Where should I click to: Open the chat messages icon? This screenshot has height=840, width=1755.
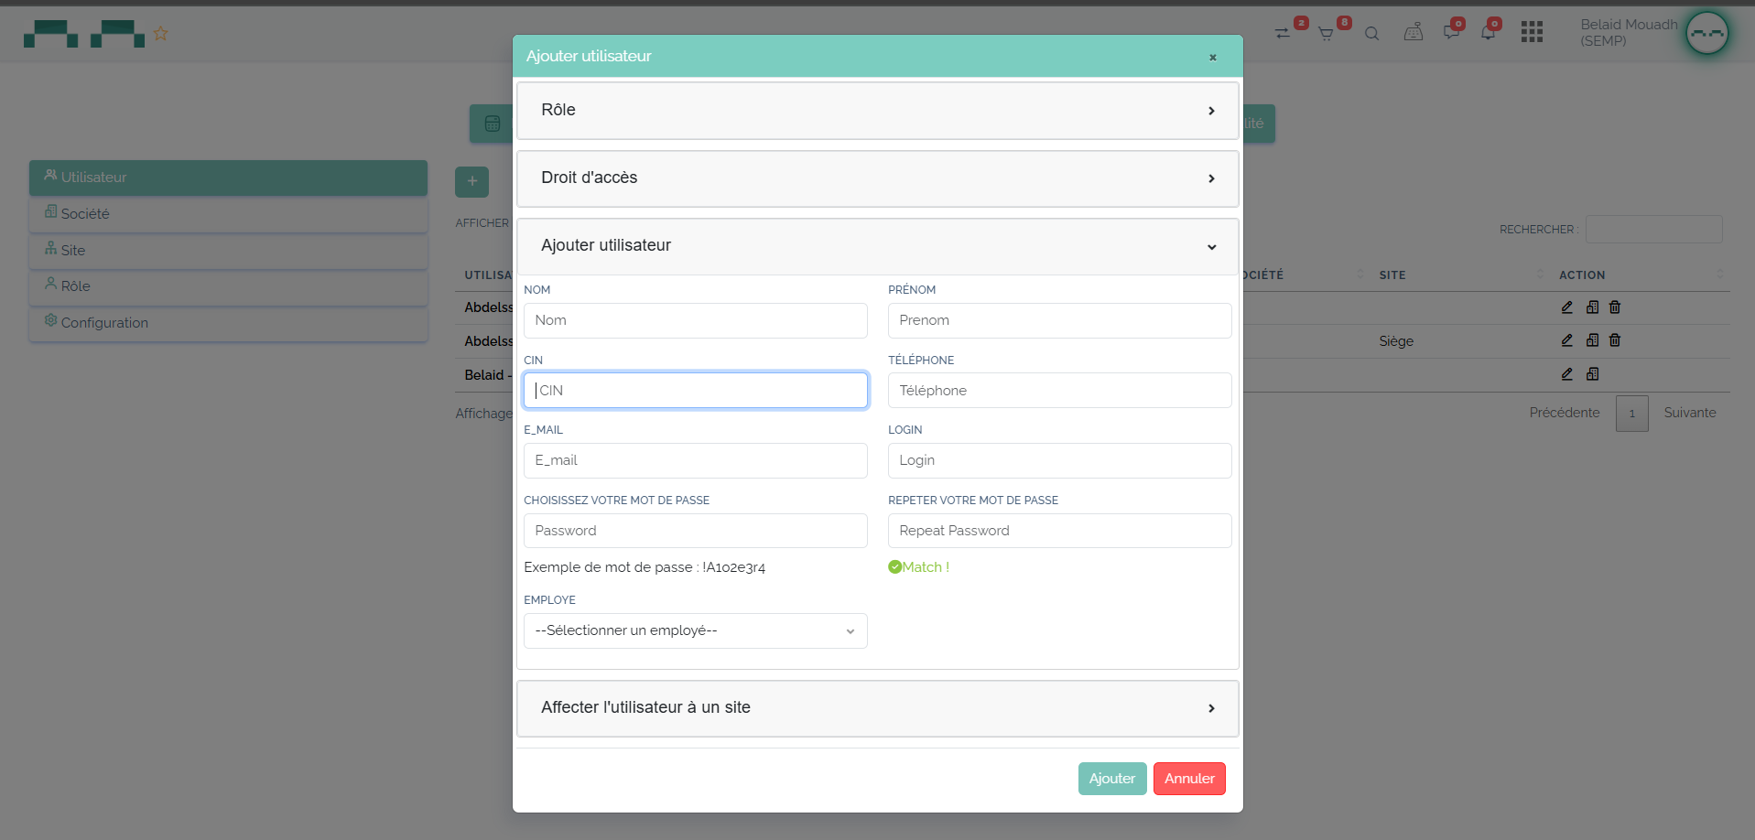(x=1451, y=33)
